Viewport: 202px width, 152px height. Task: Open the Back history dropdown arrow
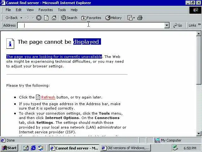click(x=21, y=18)
